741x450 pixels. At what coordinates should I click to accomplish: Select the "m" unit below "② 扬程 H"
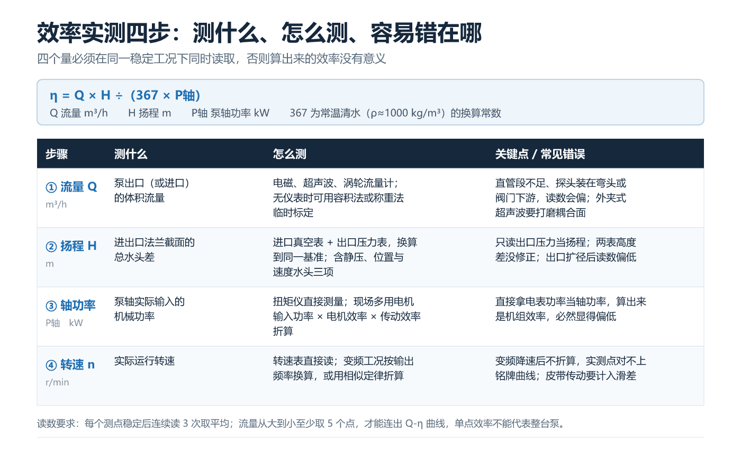[x=50, y=264]
